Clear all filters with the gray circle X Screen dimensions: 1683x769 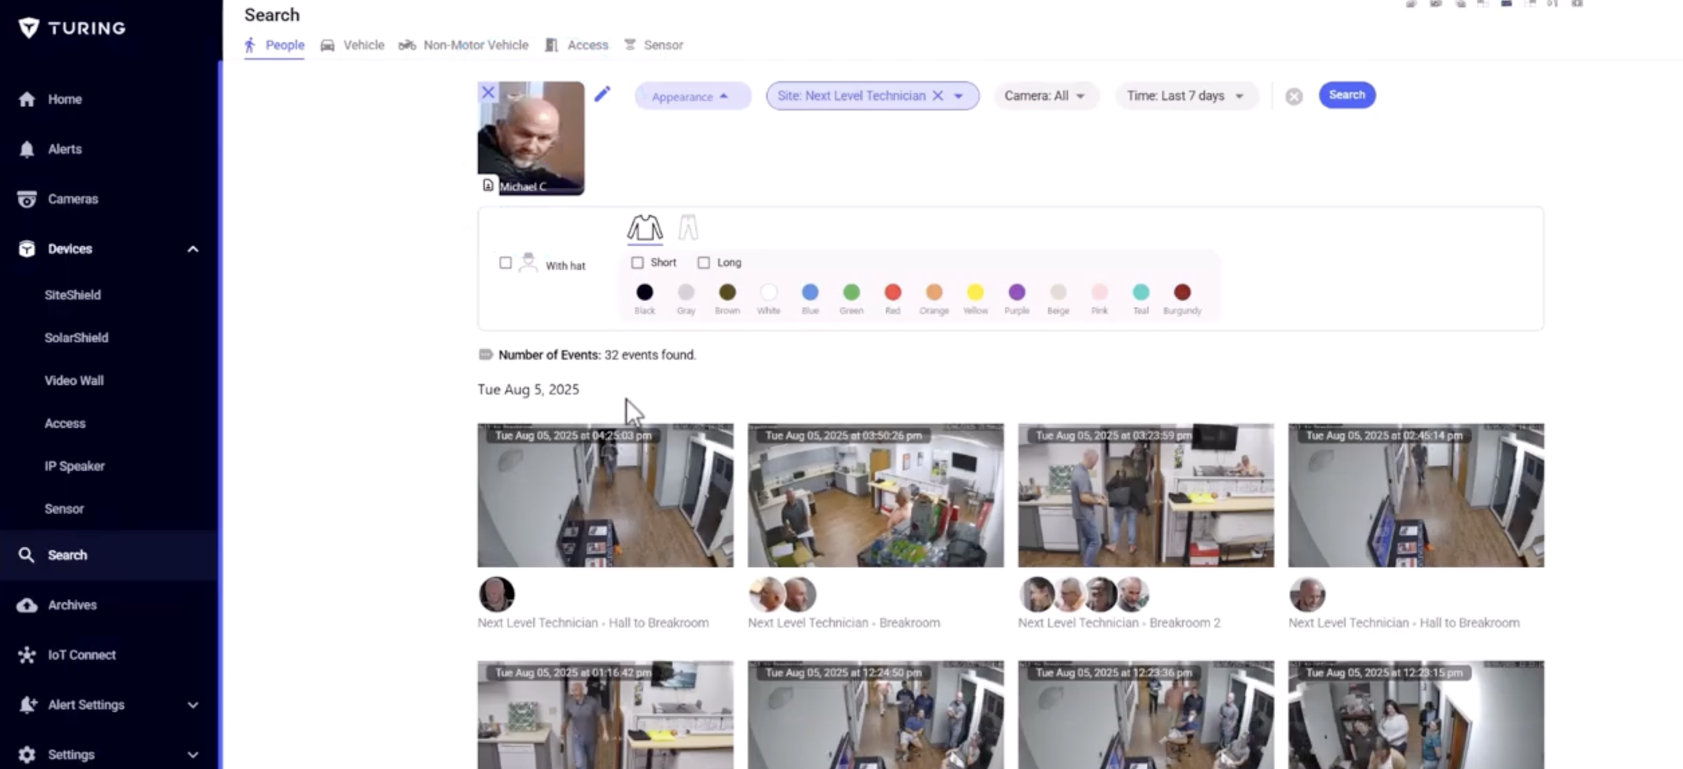[1293, 96]
